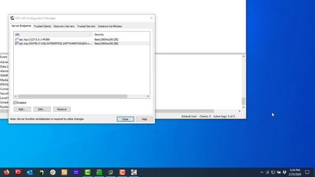Click the Help button

click(144, 119)
